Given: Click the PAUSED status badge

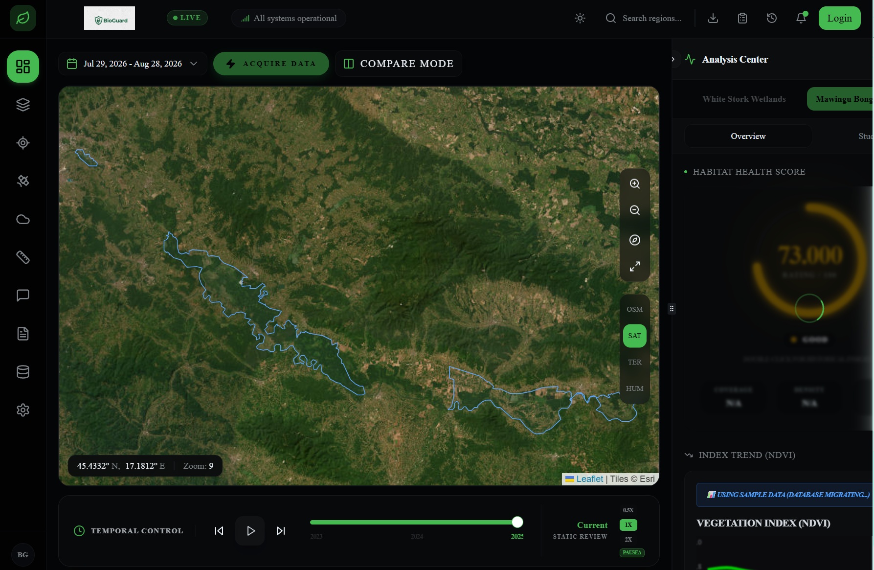Looking at the screenshot, I should click(632, 553).
